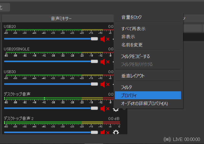The height and width of the screenshot is (144, 204).
Task: Click the USB30 source label
Action: click(x=10, y=72)
